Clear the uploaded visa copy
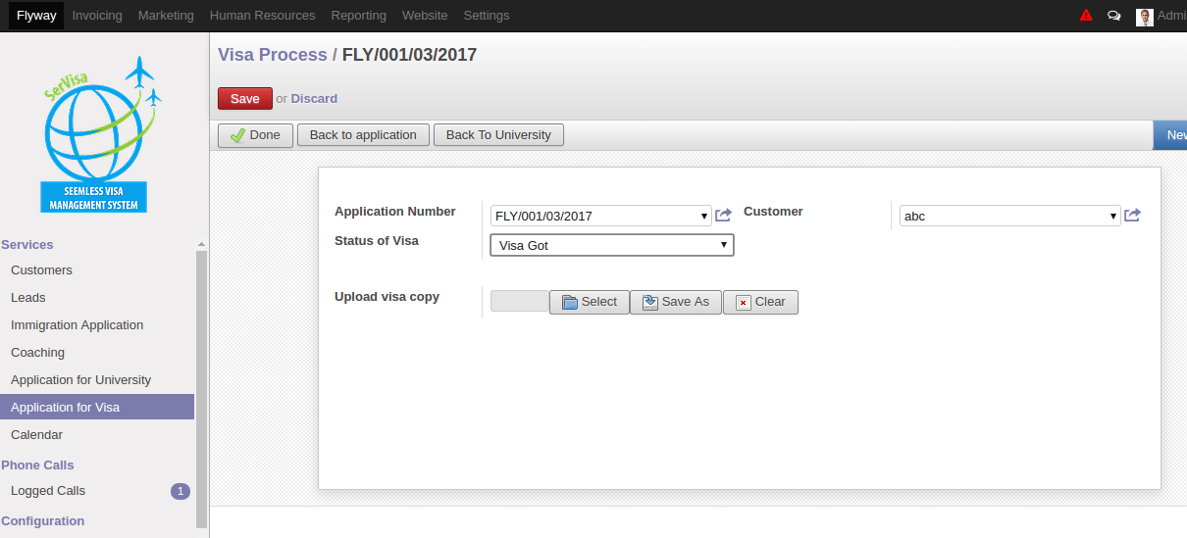Image resolution: width=1187 pixels, height=538 pixels. pyautogui.click(x=760, y=302)
